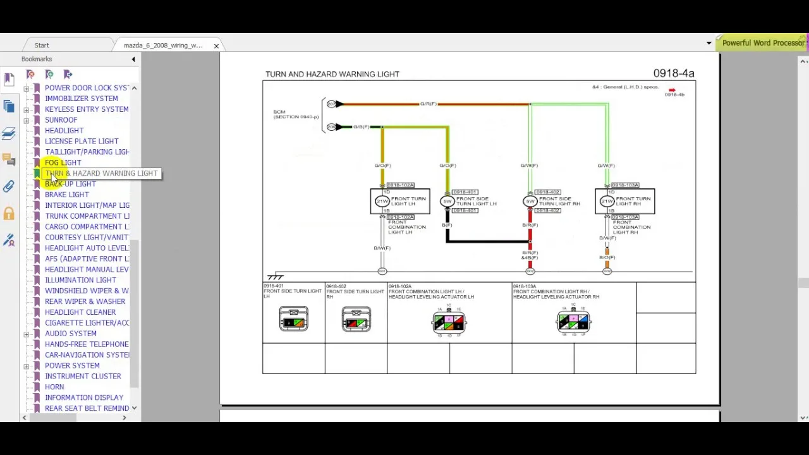Go to the HEADLIGHT bookmark
This screenshot has width=809, height=455.
click(x=64, y=131)
